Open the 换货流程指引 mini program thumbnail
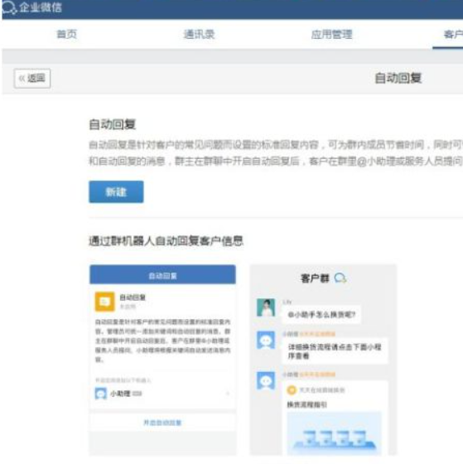 click(334, 433)
